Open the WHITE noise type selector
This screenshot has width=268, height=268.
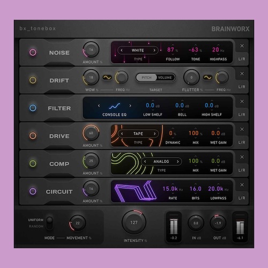tap(138, 50)
